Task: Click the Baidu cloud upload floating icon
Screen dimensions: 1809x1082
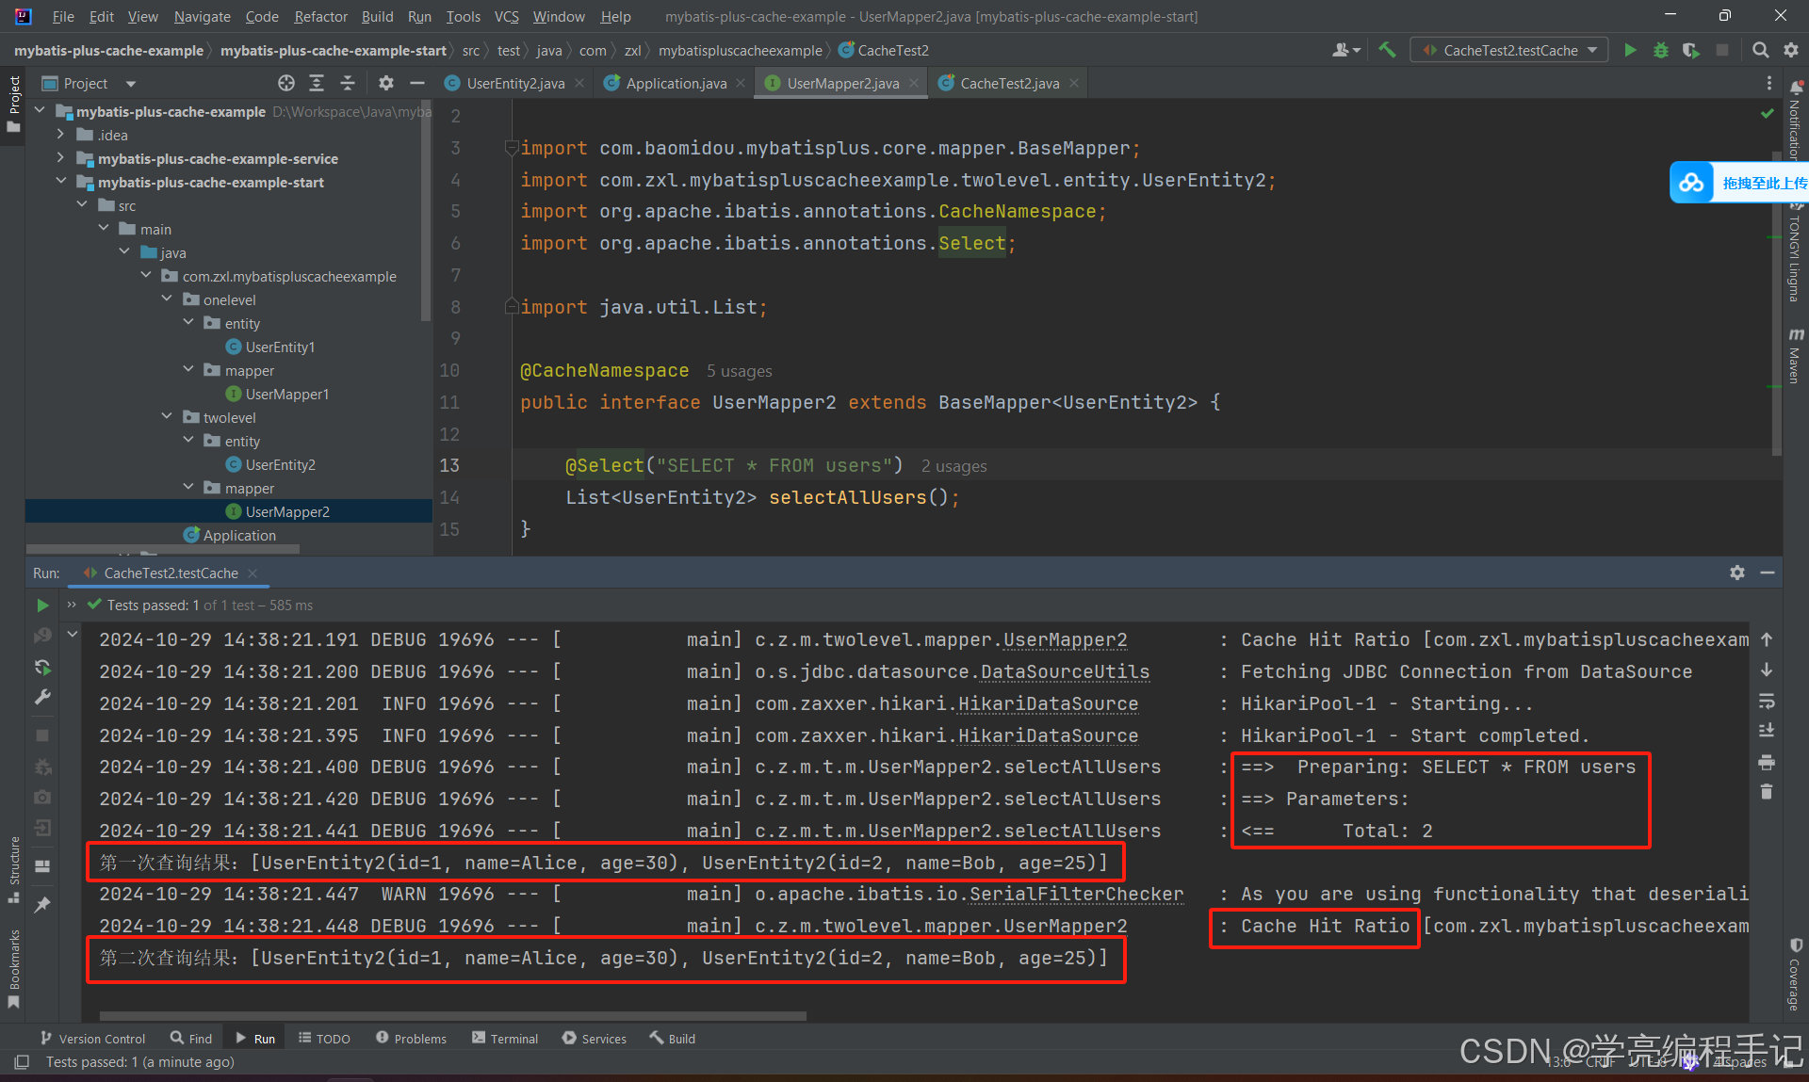Action: click(x=1692, y=183)
